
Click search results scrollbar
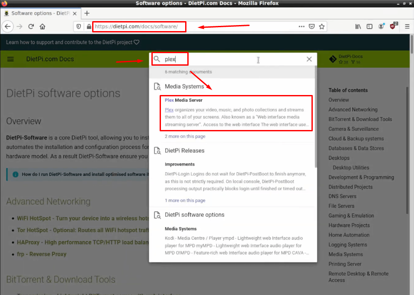point(315,116)
